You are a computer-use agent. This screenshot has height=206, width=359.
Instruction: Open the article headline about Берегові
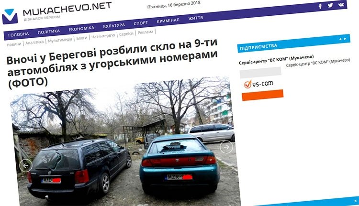point(112,63)
